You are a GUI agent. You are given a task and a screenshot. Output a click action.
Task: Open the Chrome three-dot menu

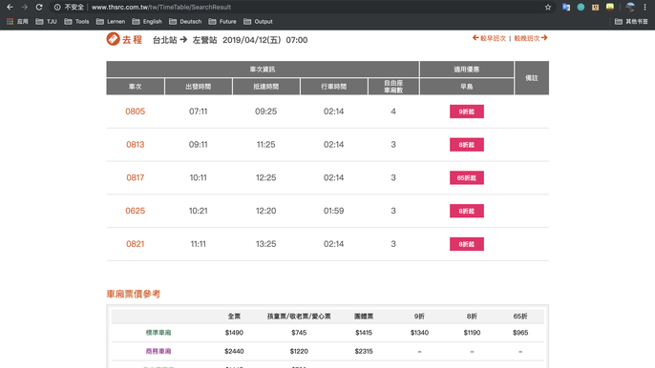click(x=645, y=7)
